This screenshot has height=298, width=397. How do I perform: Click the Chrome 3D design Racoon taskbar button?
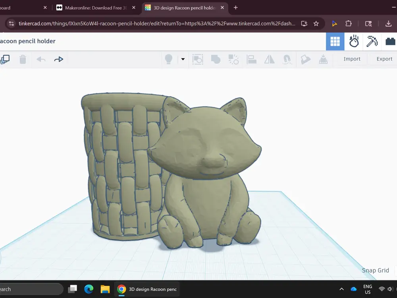pos(147,289)
